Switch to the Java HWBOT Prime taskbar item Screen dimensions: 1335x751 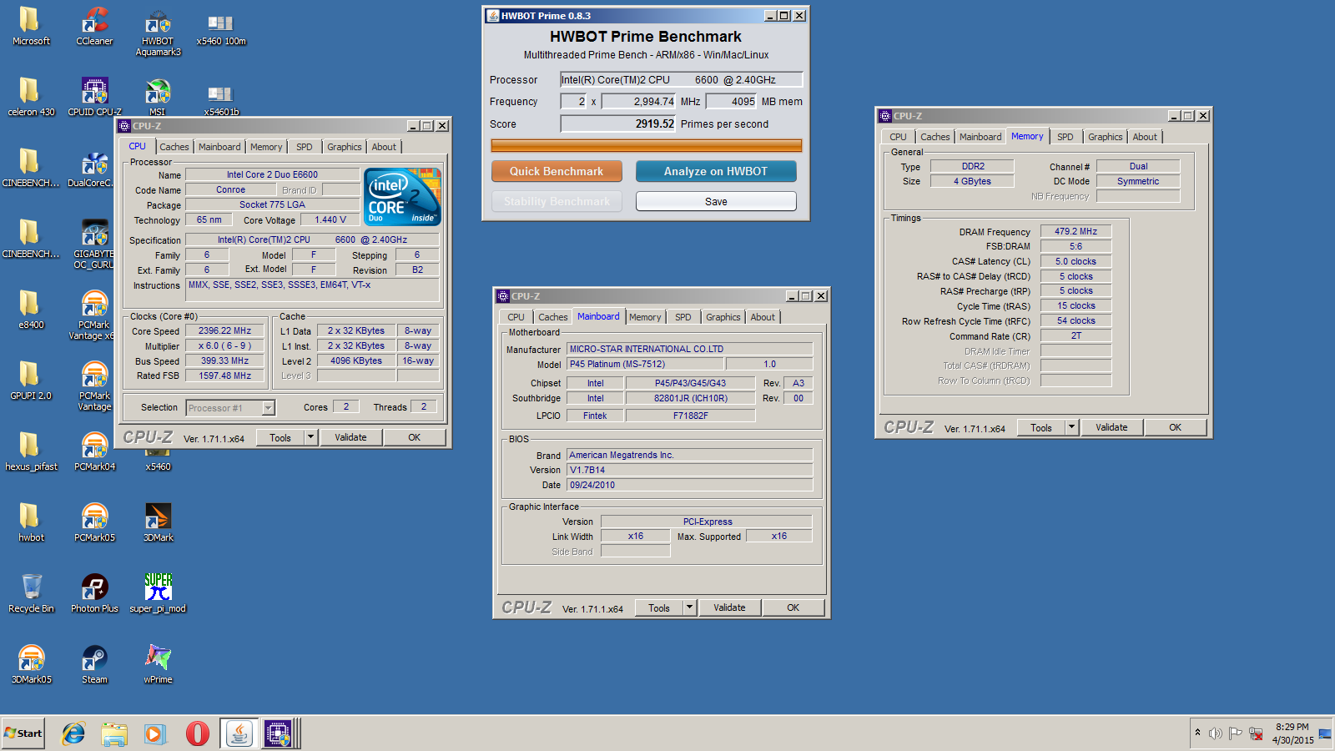[239, 733]
